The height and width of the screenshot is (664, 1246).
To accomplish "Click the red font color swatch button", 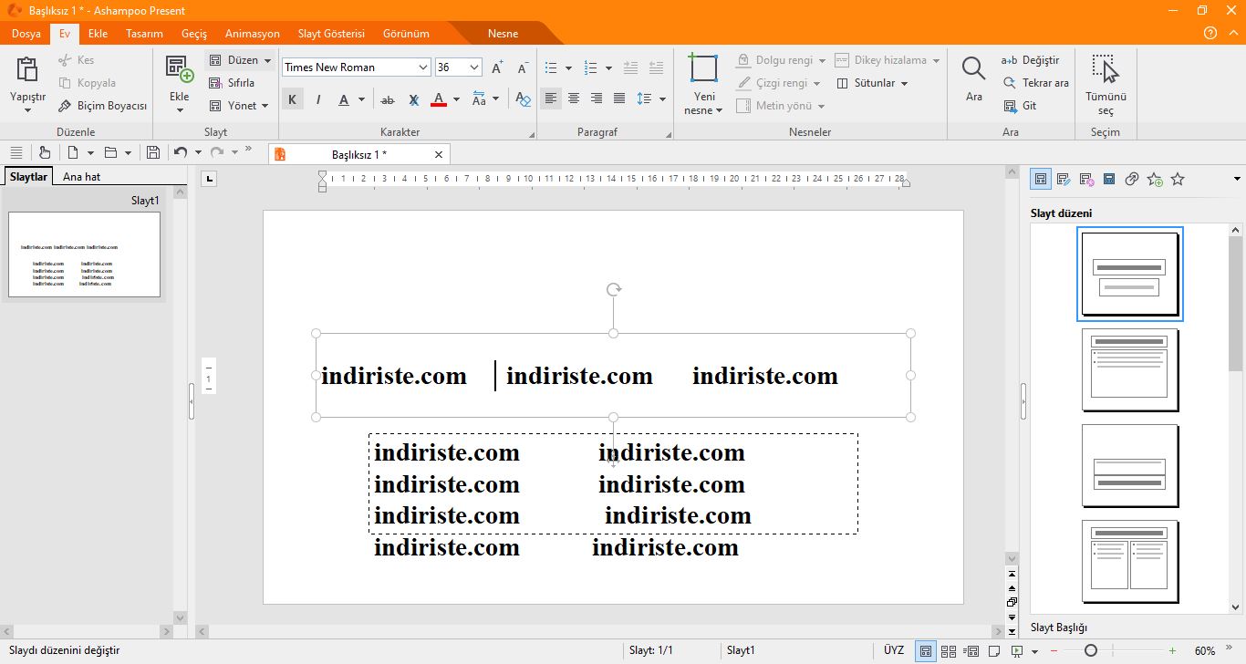I will (438, 99).
